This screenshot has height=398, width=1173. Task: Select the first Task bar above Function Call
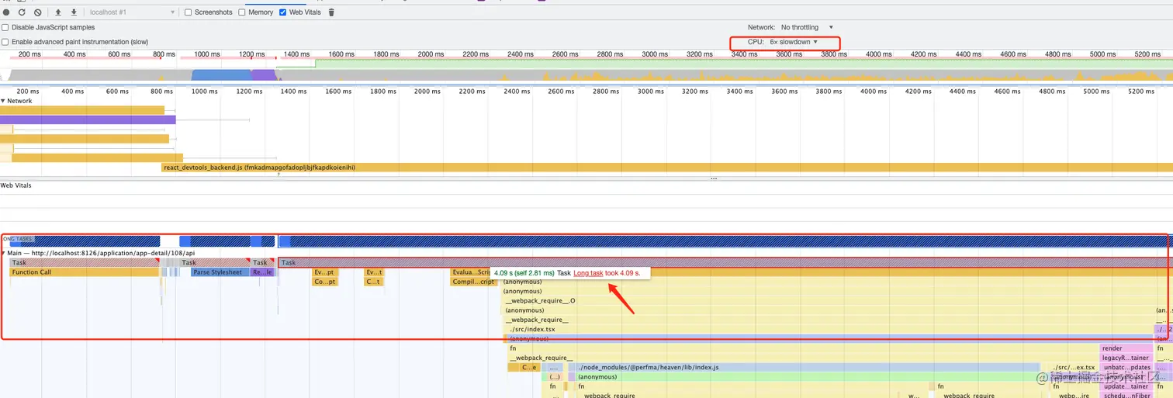click(x=84, y=262)
